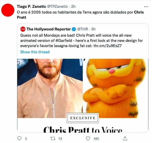Open the three-dot more options menu
The width and height of the screenshot is (152, 143).
tap(146, 7)
